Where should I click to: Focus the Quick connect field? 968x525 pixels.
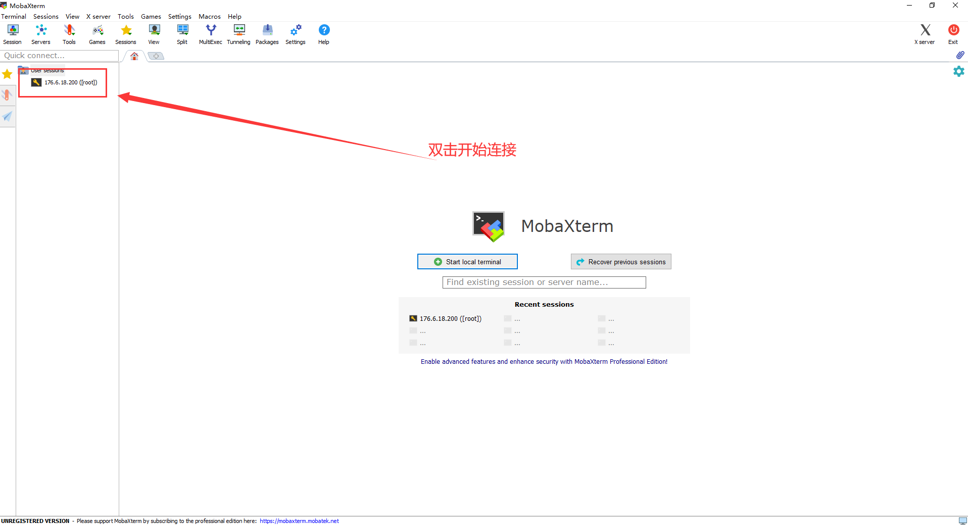coord(60,56)
